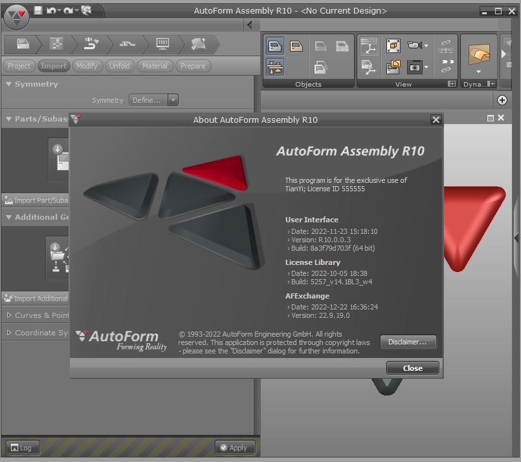
Task: Switch to the Modify tab
Action: tap(87, 66)
